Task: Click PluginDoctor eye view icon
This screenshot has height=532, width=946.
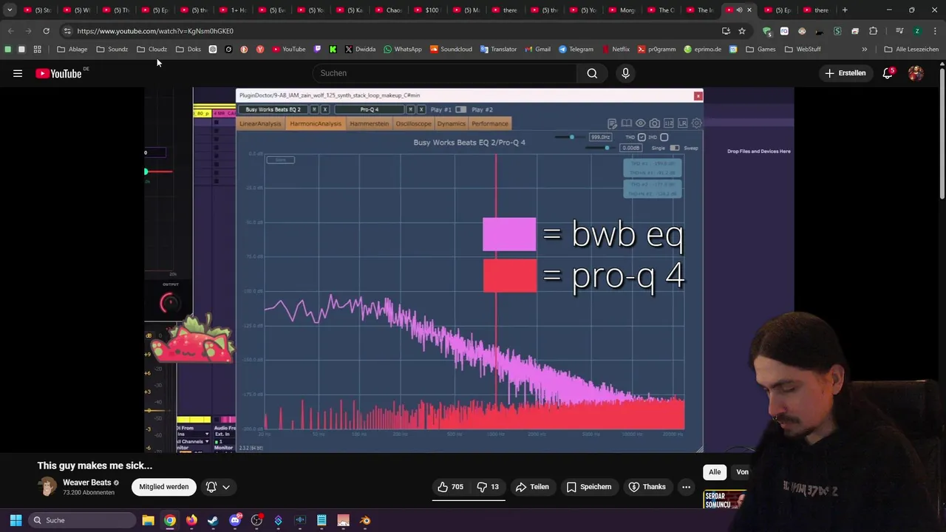Action: pos(640,123)
